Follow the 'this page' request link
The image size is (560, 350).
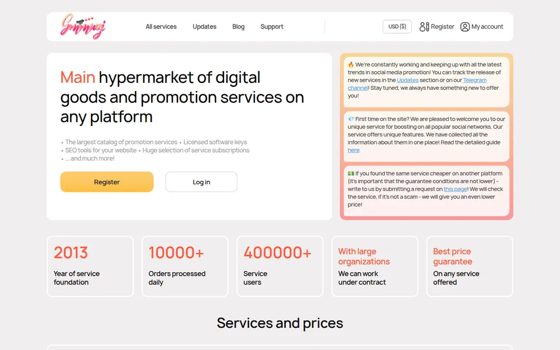[456, 189]
